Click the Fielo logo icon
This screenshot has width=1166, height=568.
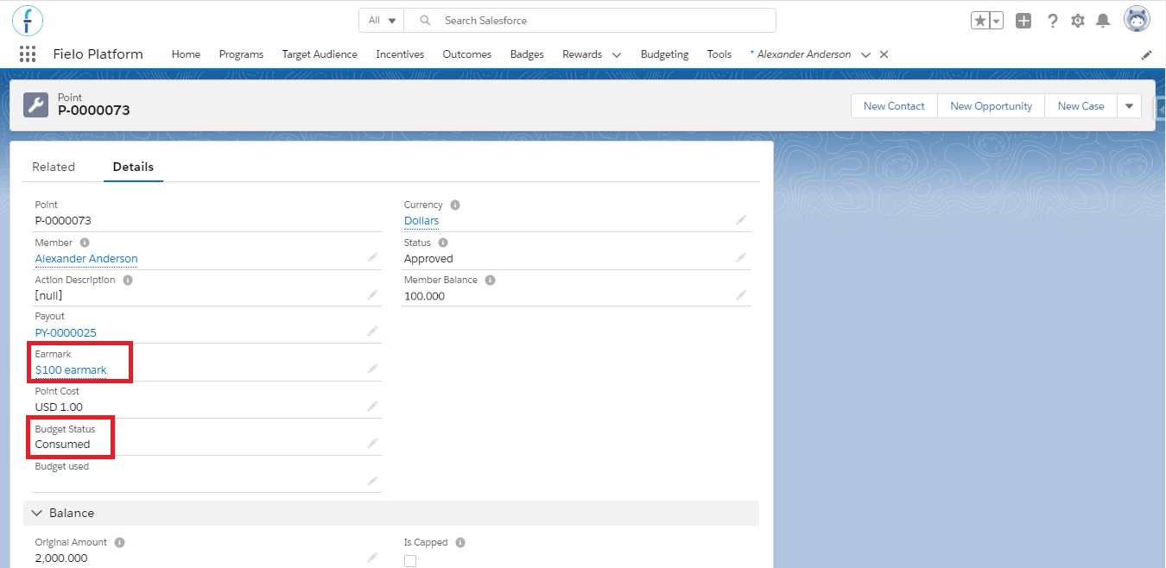[x=28, y=20]
